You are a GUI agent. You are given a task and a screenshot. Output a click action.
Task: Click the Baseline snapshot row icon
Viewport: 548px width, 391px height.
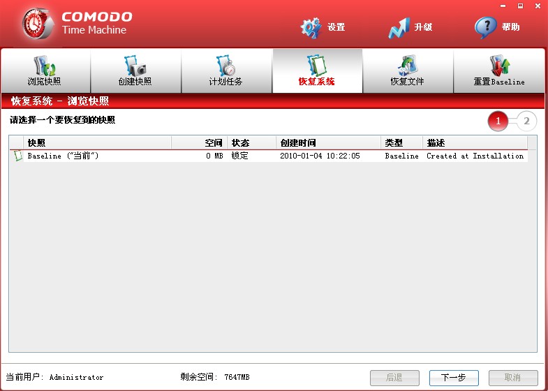point(18,156)
